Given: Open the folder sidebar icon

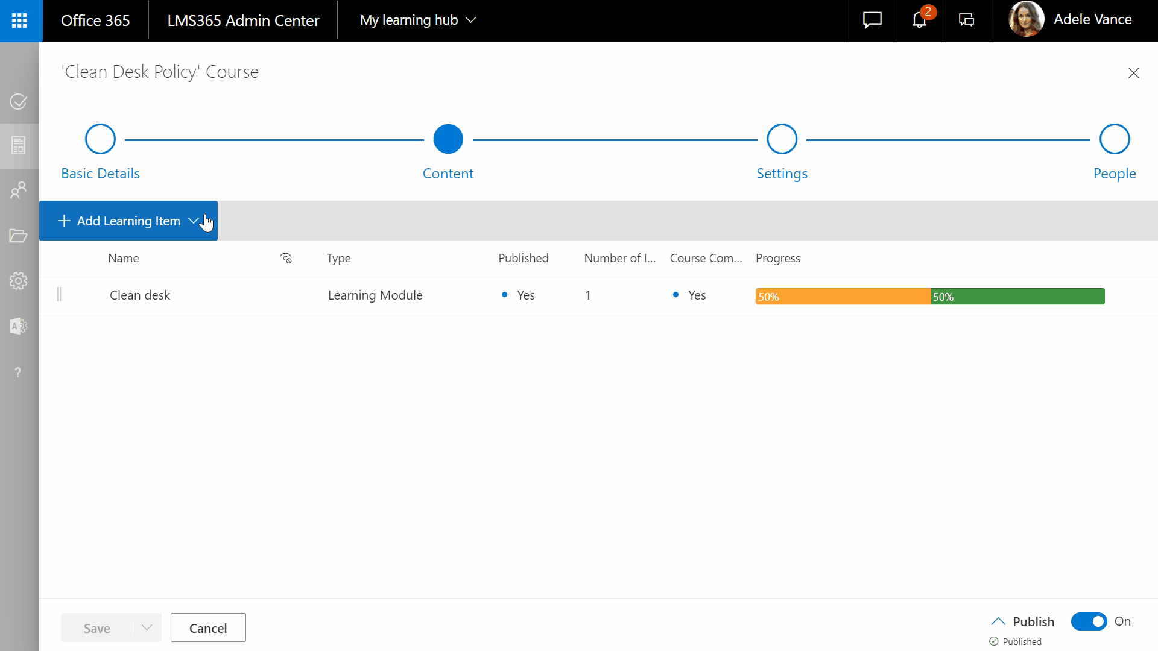Looking at the screenshot, I should [19, 236].
